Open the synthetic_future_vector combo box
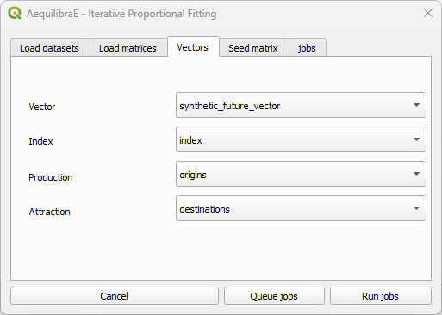This screenshot has width=442, height=315. pos(301,105)
